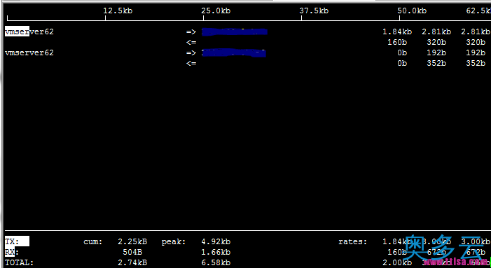This screenshot has height=268, width=491.
Task: Click the peak TX value 4.92kb
Action: pos(216,241)
